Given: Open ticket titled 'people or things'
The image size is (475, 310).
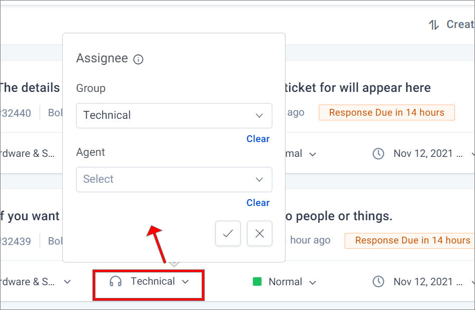Looking at the screenshot, I should [339, 216].
